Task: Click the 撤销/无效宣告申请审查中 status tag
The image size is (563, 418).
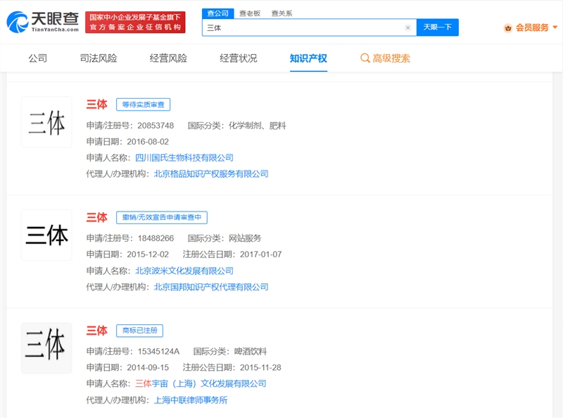Action: pos(162,217)
